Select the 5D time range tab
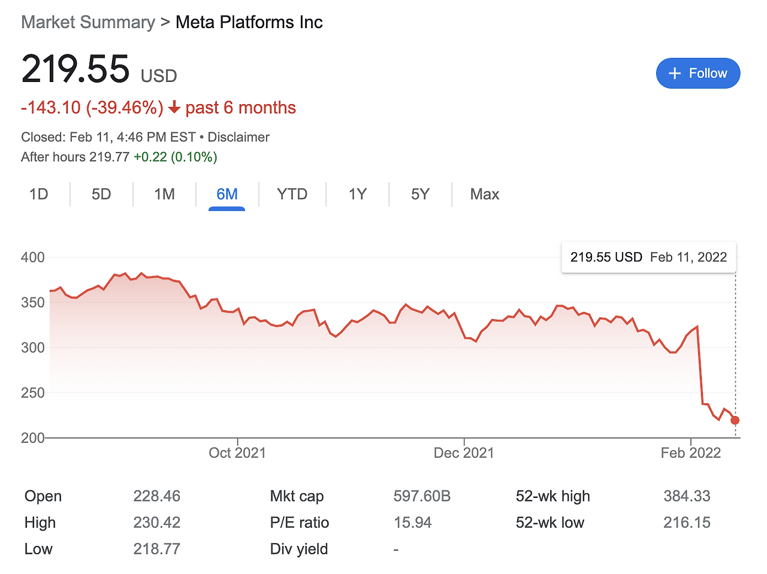Viewport: 767px width, 574px height. (101, 195)
